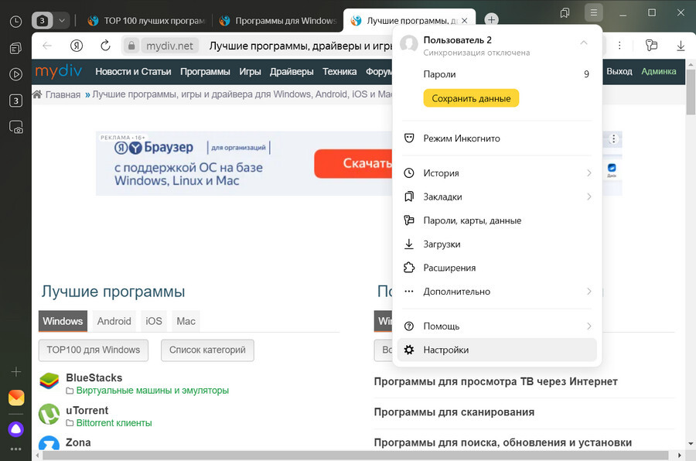
Task: Click the mydiv.net address field
Action: [169, 46]
